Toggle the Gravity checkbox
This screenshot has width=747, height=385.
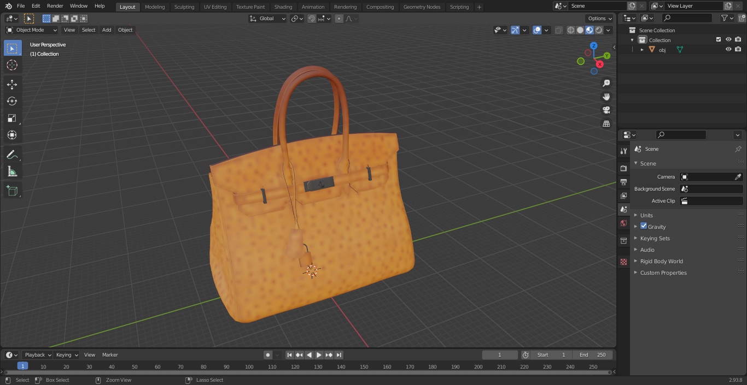tap(644, 226)
